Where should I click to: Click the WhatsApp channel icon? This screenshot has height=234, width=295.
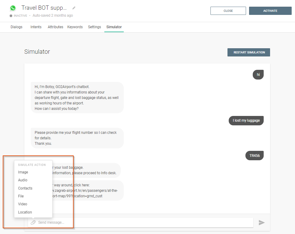[13, 8]
